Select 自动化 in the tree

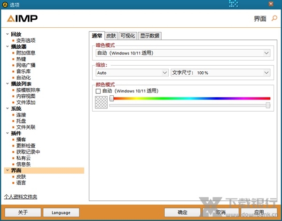23,77
